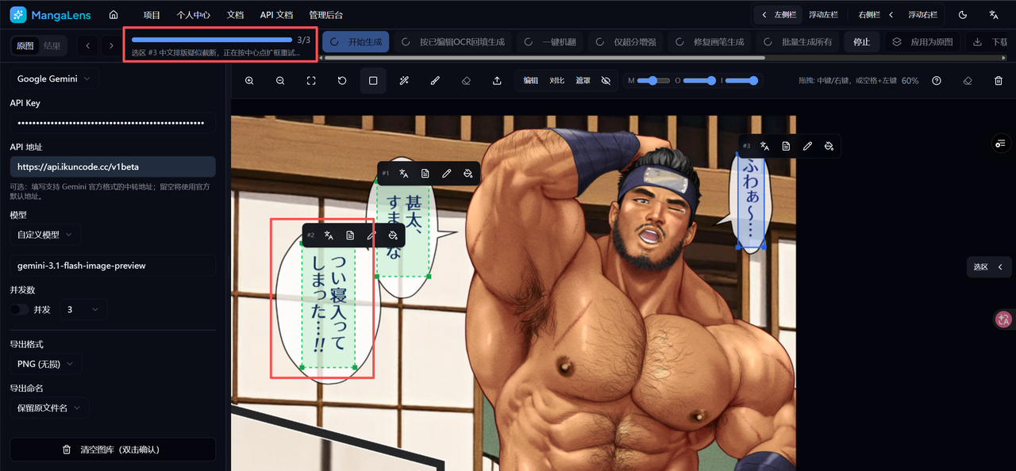Open the PNG (无损) export format dropdown
This screenshot has height=471, width=1016.
coord(45,364)
